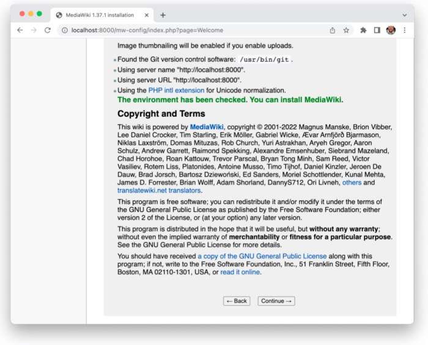Select the MediaWiki 1.37.1 installation tab

point(102,15)
